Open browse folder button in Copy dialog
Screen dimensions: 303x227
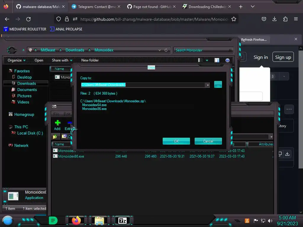point(218,85)
